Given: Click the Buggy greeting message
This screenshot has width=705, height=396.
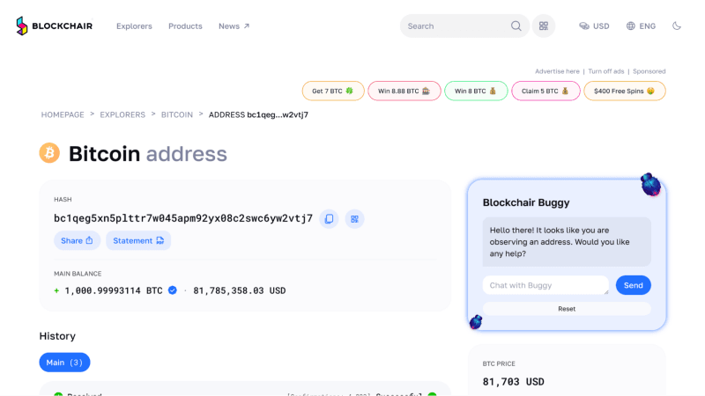Looking at the screenshot, I should (x=567, y=242).
